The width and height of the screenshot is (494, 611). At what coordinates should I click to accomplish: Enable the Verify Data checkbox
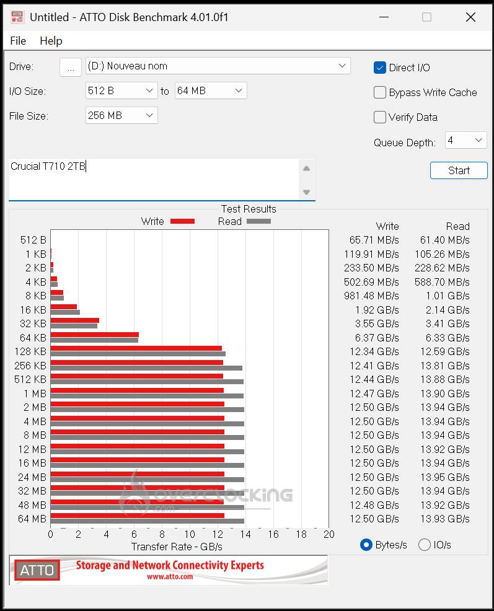[x=380, y=117]
